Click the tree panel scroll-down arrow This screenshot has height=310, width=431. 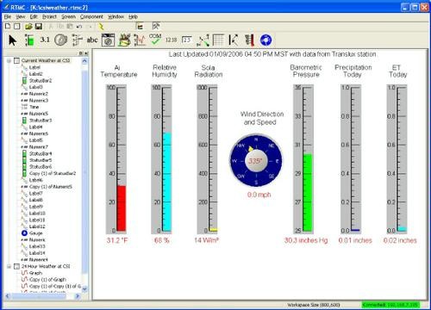click(84, 289)
